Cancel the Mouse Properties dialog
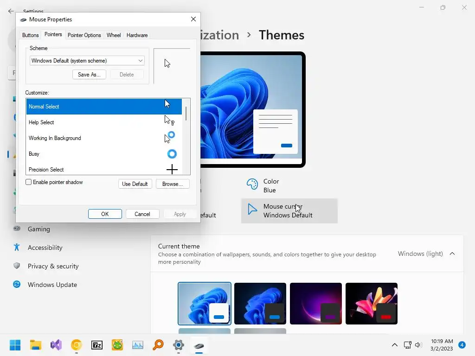 point(142,214)
